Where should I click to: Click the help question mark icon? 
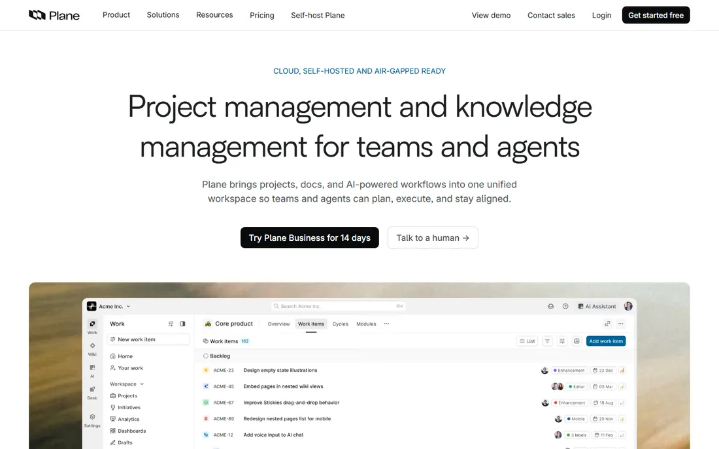coord(565,306)
